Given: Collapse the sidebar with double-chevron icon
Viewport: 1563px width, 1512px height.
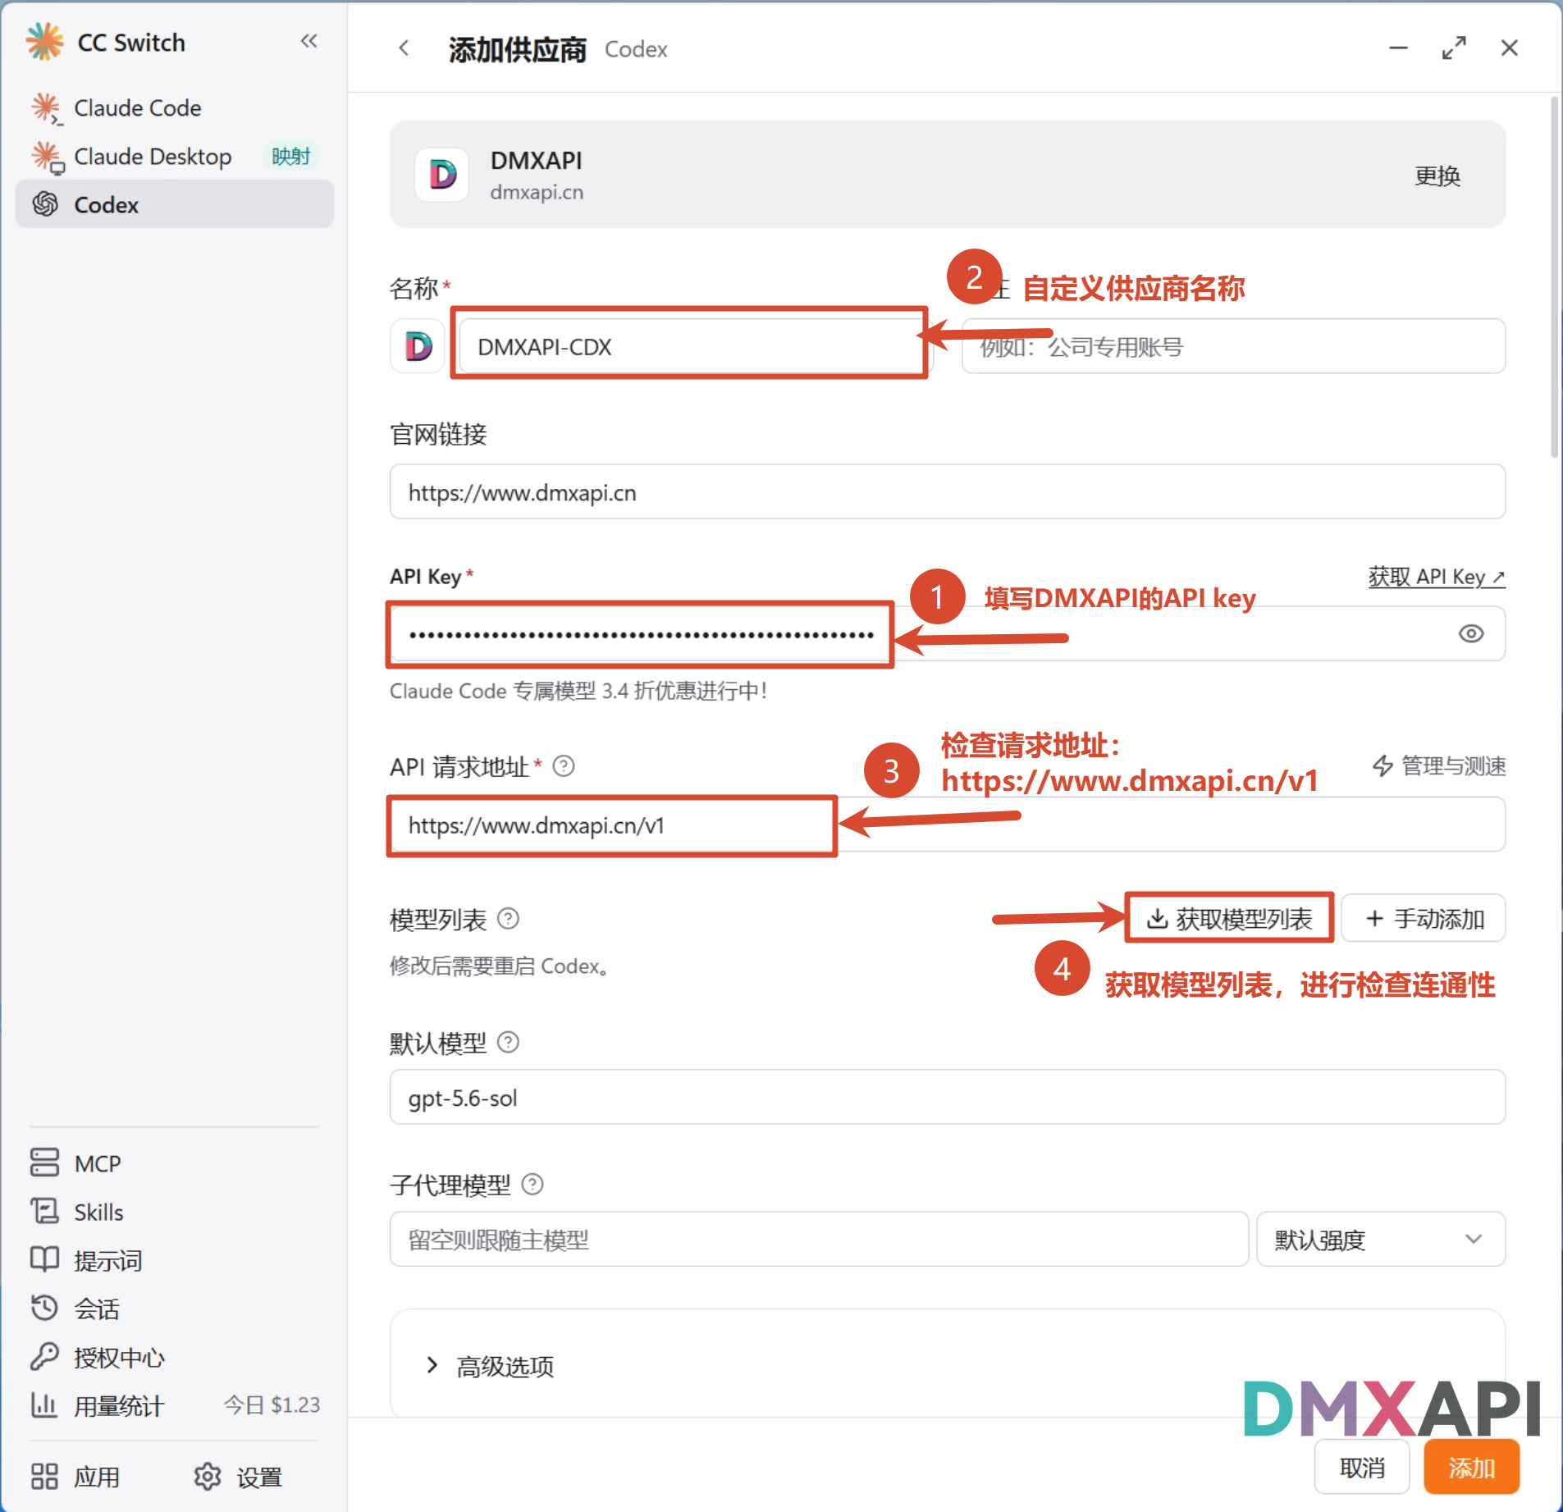Looking at the screenshot, I should point(308,41).
